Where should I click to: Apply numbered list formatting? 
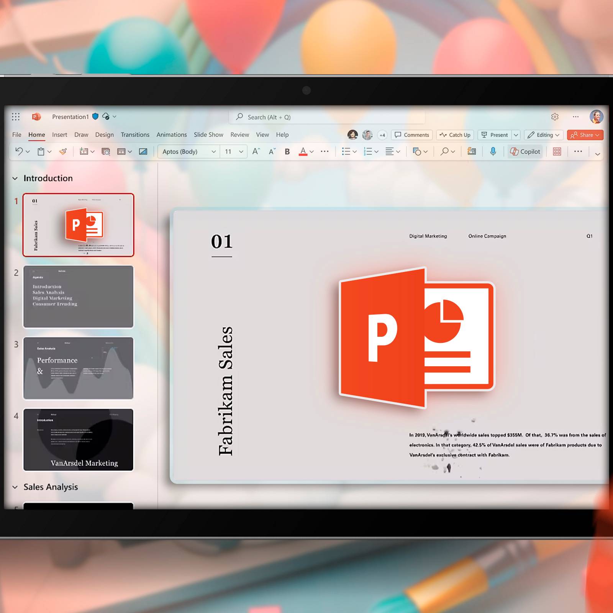pos(368,151)
